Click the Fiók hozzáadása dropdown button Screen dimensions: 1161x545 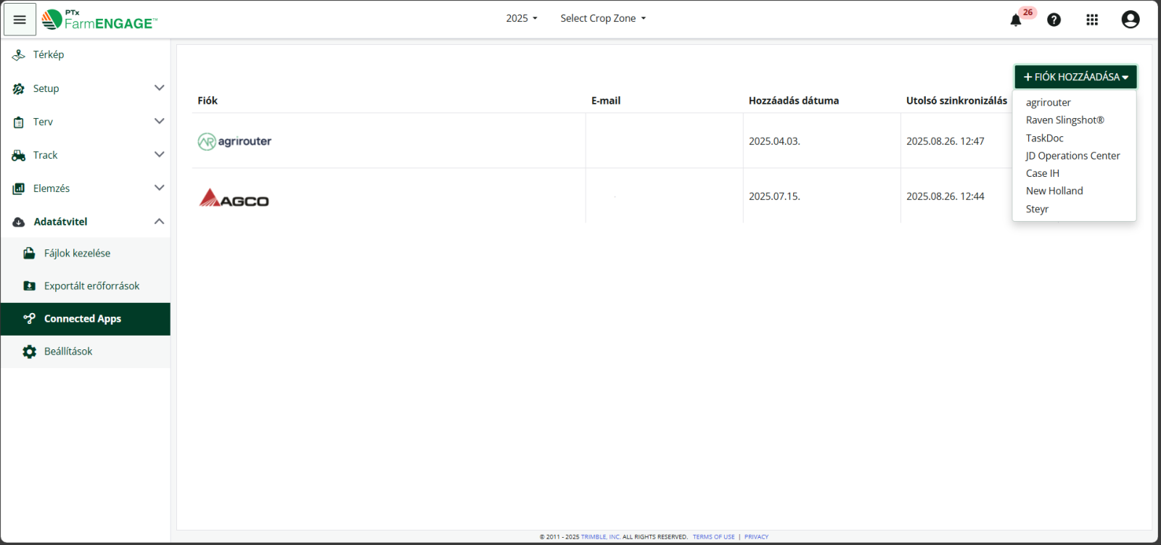point(1075,77)
